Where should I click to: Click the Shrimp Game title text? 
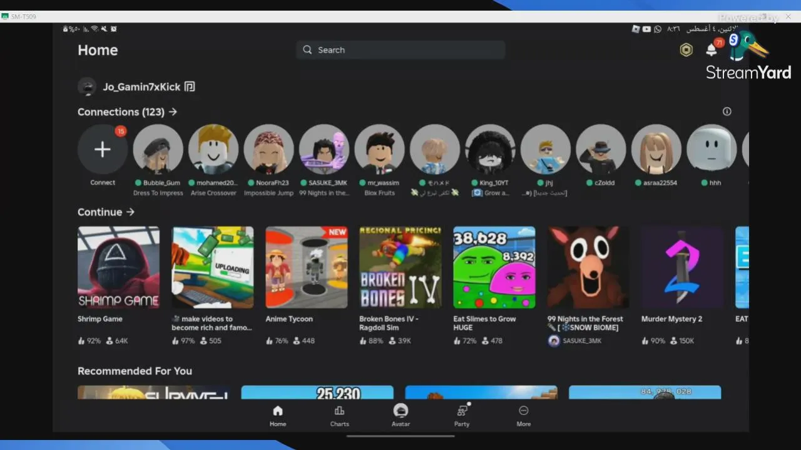(100, 319)
